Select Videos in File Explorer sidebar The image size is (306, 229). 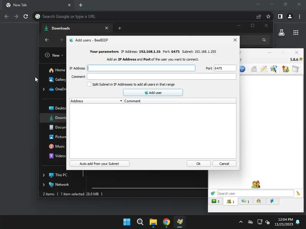57,156
